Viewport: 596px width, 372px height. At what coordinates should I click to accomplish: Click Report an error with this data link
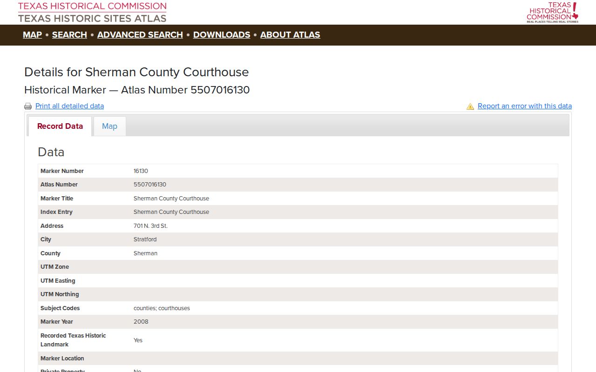(x=525, y=106)
